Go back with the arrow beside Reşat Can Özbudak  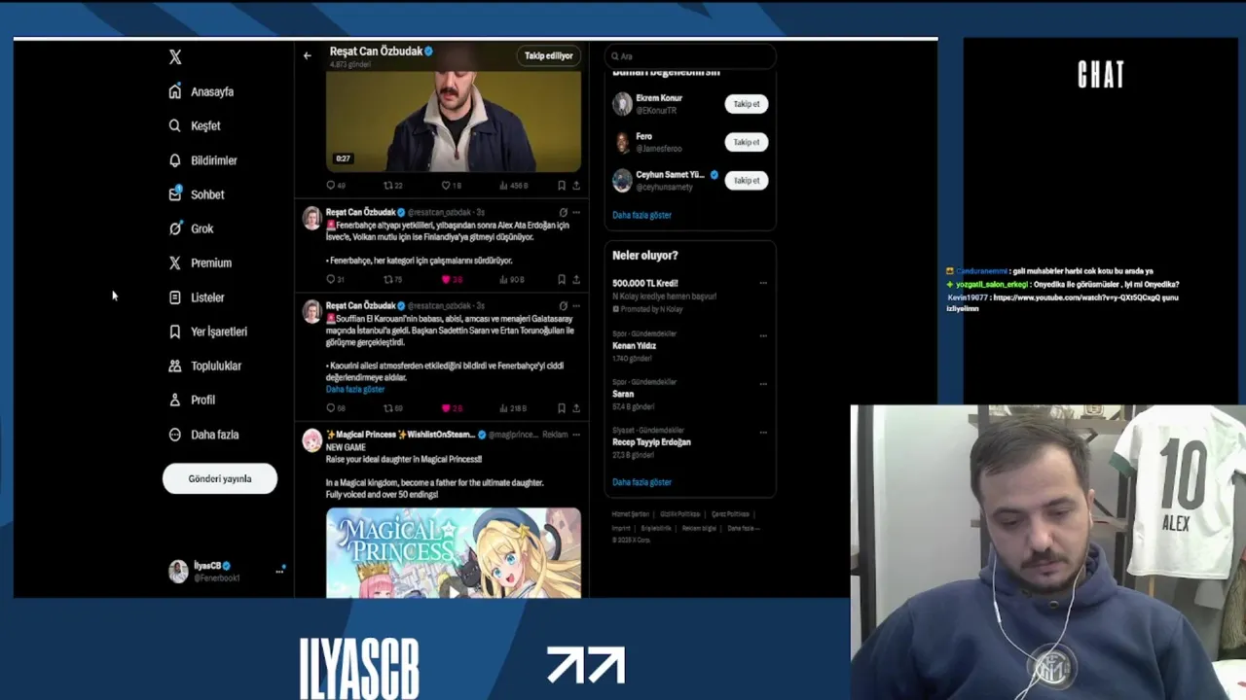coord(307,55)
